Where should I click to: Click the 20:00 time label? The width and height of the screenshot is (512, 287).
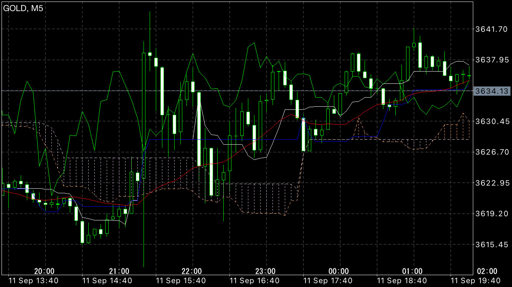(44, 271)
